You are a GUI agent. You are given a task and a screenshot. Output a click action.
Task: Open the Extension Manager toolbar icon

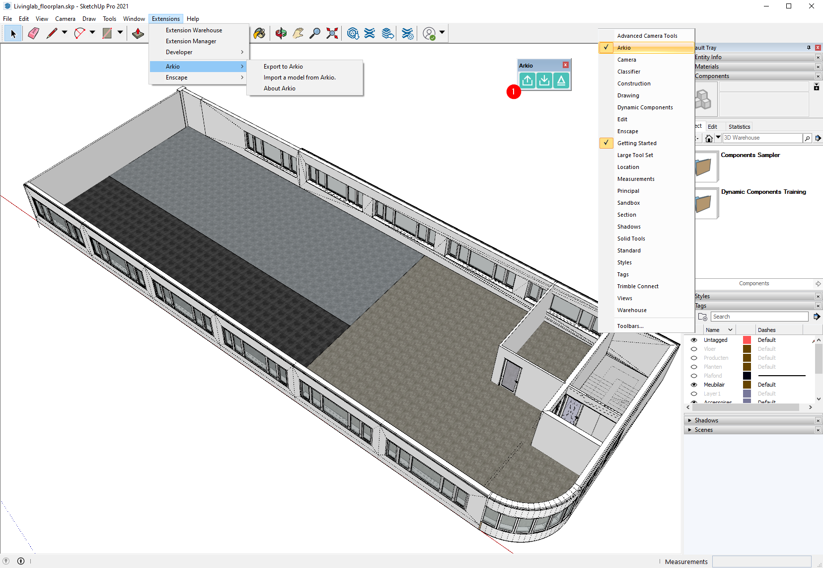(408, 33)
